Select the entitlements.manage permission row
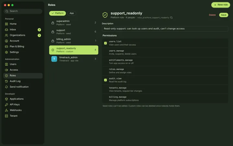The height and width of the screenshot is (146, 233). (165, 62)
